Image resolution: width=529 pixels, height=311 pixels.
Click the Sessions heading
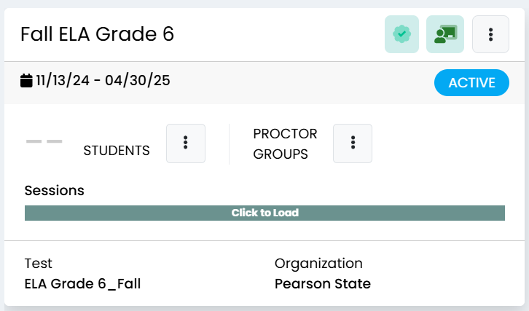pos(55,191)
